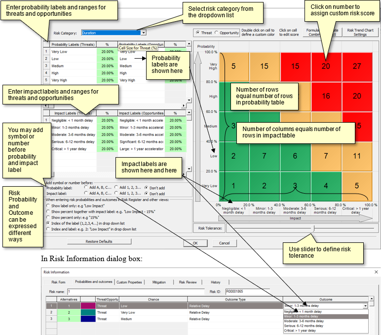
Task: Open the History tab
Action: tap(216, 282)
